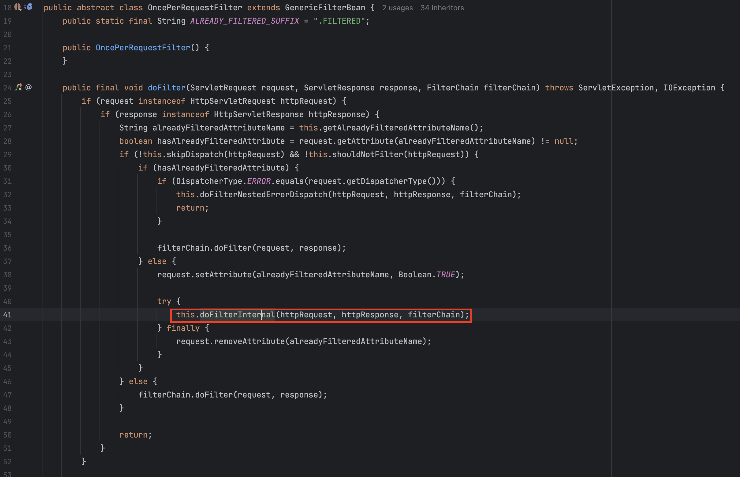Click the @ gutter icon on line 24
The image size is (740, 477).
coord(29,87)
